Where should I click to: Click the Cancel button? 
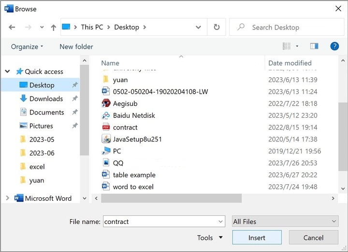(313, 238)
